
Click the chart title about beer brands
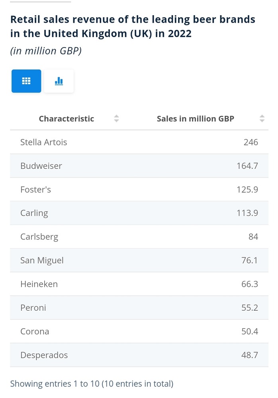[x=133, y=26]
